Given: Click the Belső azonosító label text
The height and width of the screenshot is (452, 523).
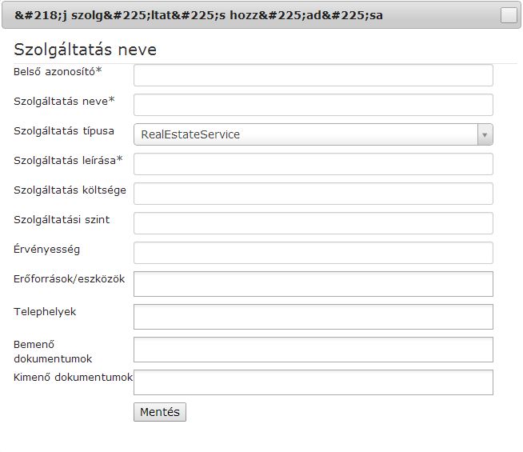Looking at the screenshot, I should click(x=58, y=72).
